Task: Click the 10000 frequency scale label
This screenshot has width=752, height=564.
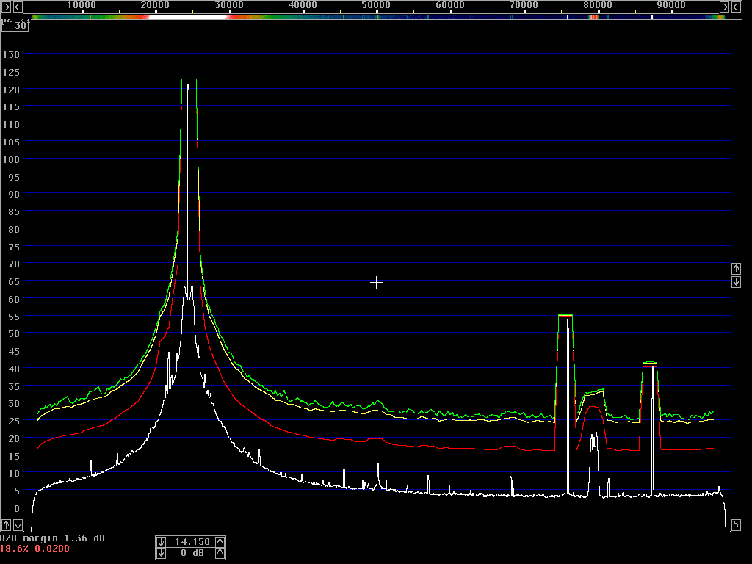Action: 82,5
